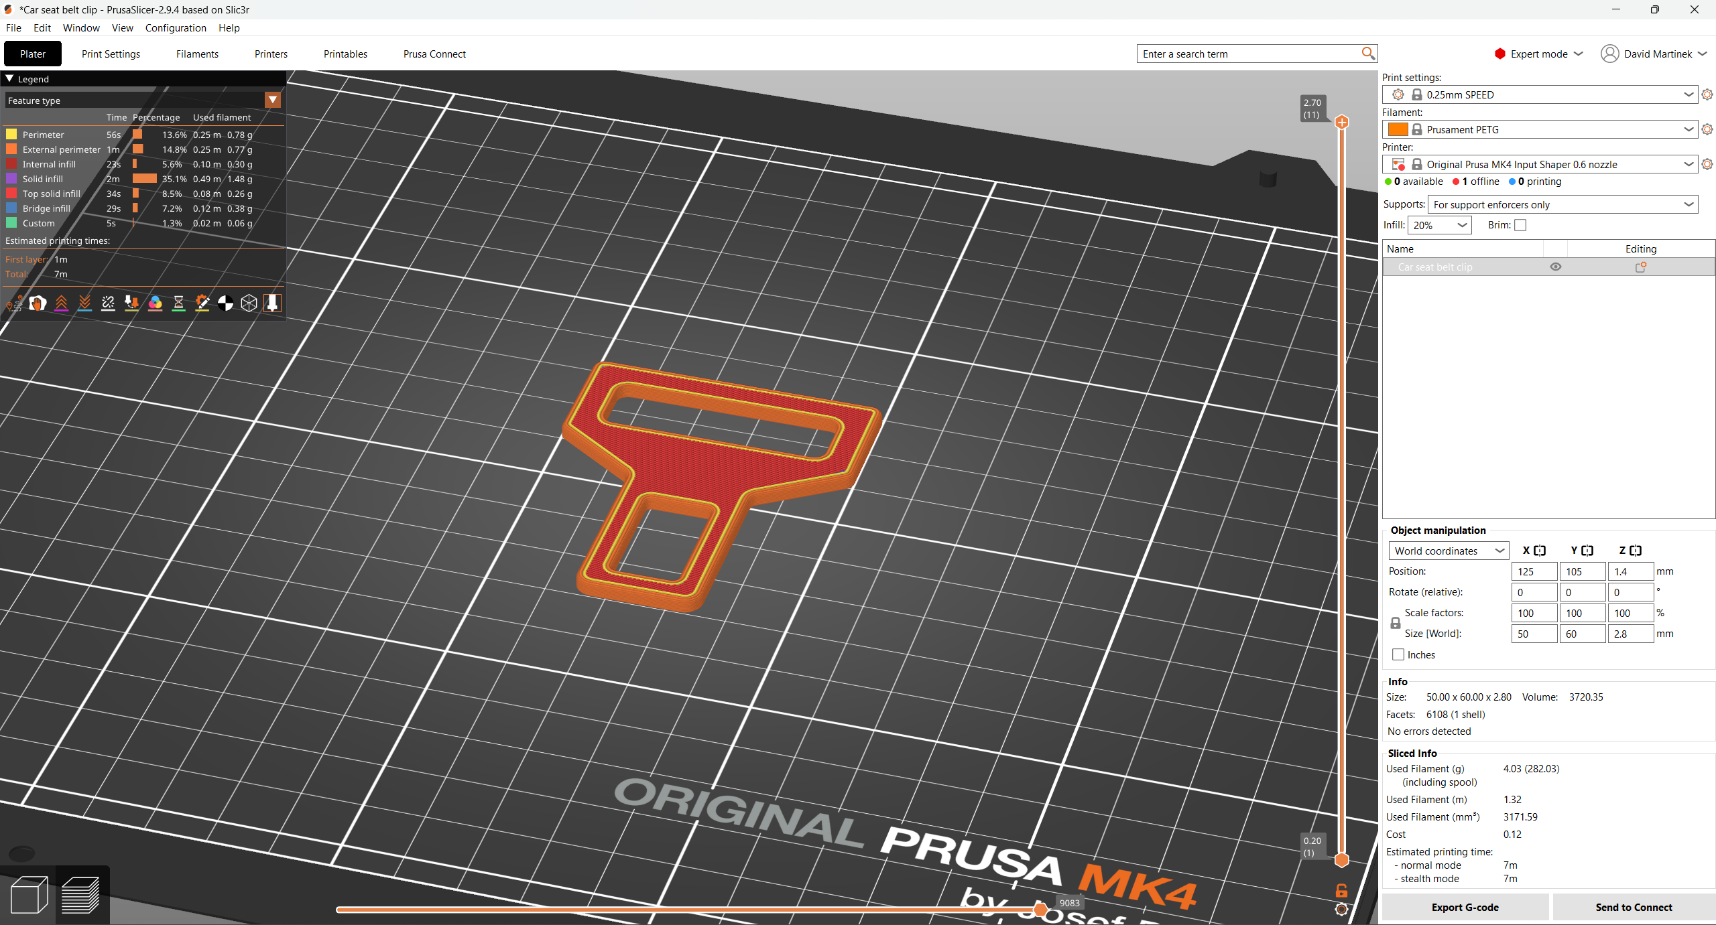The width and height of the screenshot is (1716, 925).
Task: Click Send to Connect button
Action: coord(1634,907)
